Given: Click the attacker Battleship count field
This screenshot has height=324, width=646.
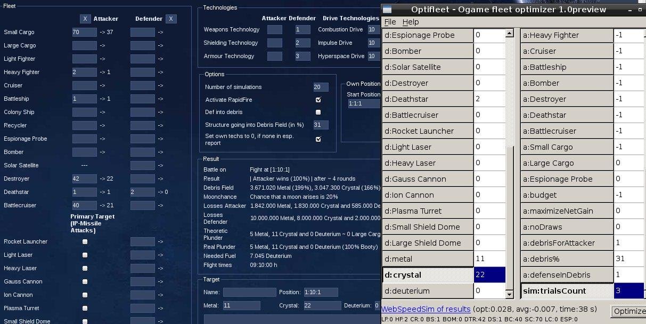Looking at the screenshot, I should pyautogui.click(x=85, y=99).
